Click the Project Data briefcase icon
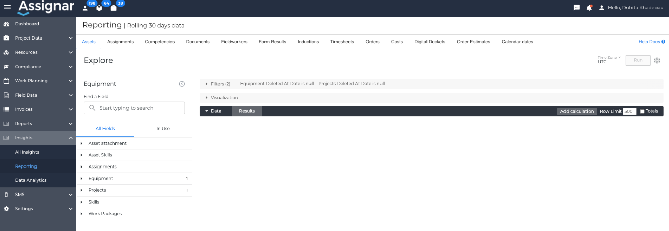The height and width of the screenshot is (231, 669). pos(6,38)
